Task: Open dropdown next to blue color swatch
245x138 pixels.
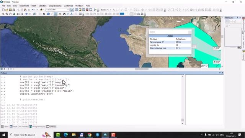Action: (x=127, y=14)
